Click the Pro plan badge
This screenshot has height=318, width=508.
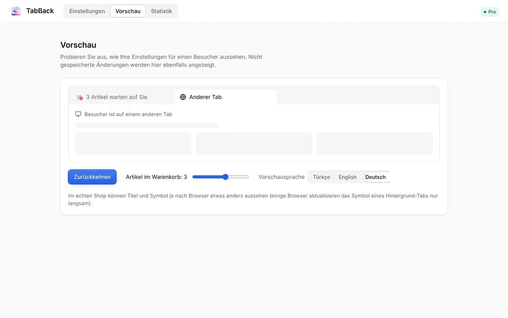490,12
